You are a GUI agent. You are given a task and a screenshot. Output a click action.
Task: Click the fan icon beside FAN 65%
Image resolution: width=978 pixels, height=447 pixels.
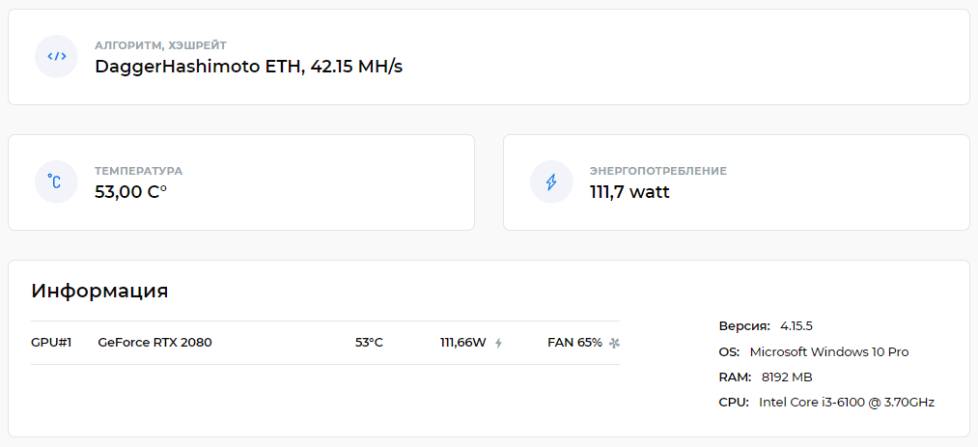pos(614,343)
